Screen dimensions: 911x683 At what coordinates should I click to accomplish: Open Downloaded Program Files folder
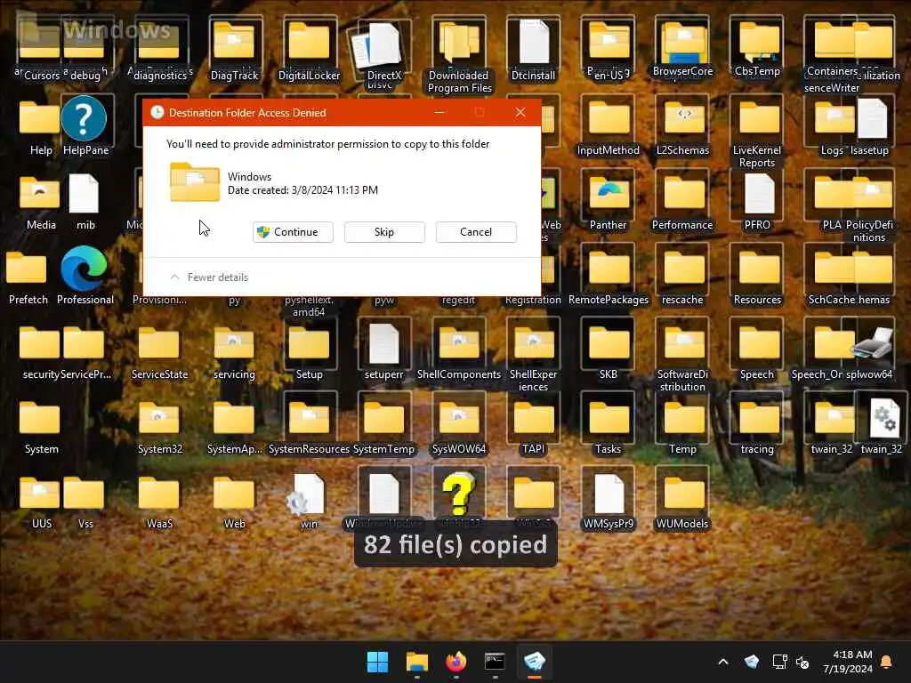459,42
